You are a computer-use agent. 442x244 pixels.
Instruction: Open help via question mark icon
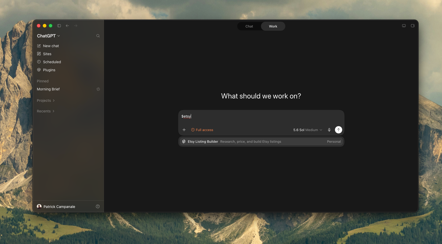98,207
